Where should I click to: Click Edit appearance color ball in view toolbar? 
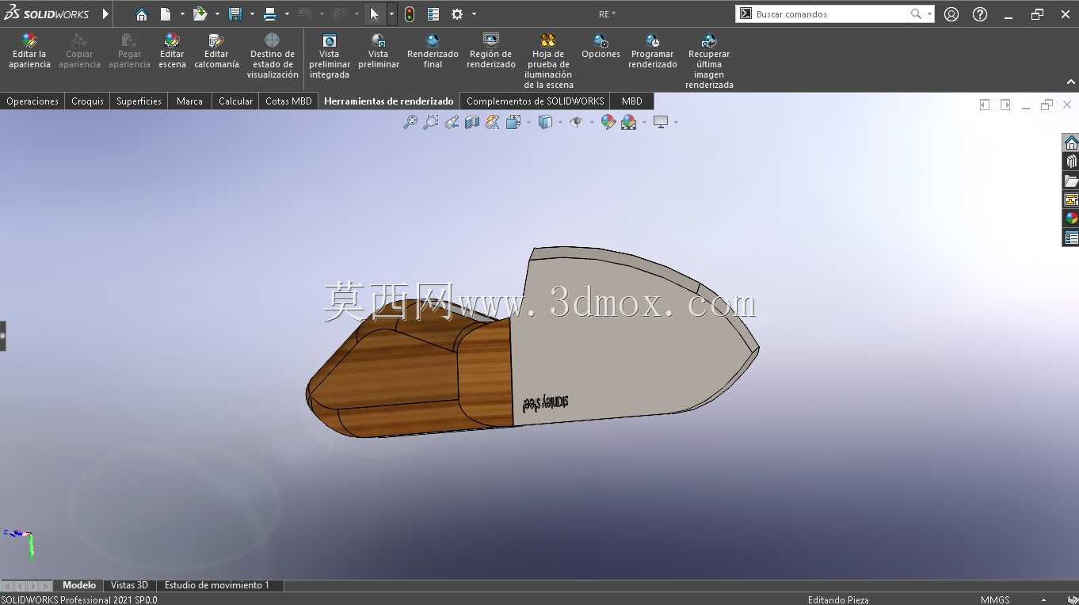pyautogui.click(x=608, y=122)
